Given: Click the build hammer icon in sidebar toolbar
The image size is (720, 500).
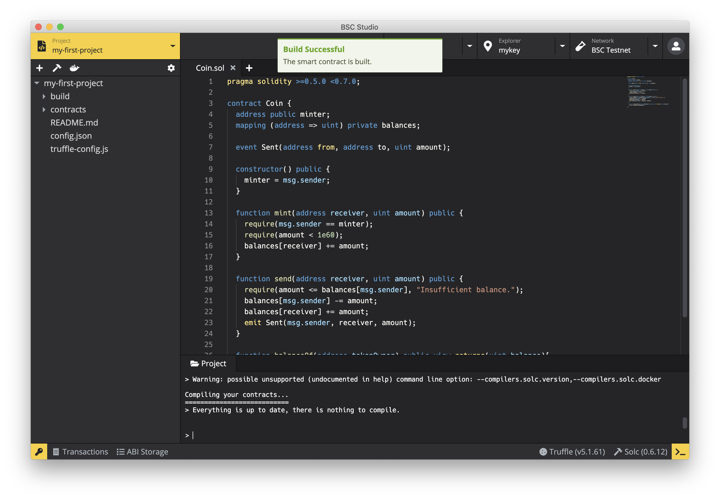Looking at the screenshot, I should click(x=57, y=68).
